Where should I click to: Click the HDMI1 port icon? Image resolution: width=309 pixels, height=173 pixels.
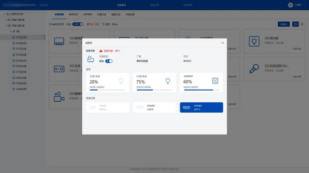point(92,107)
